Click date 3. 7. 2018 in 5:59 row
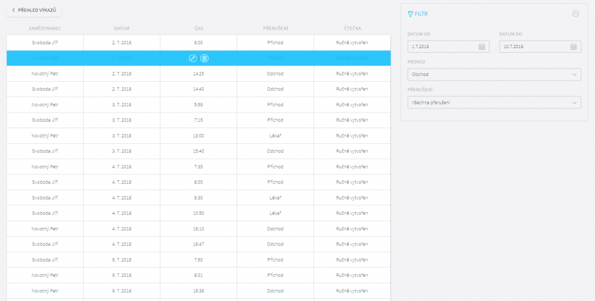595x301 pixels. (122, 105)
